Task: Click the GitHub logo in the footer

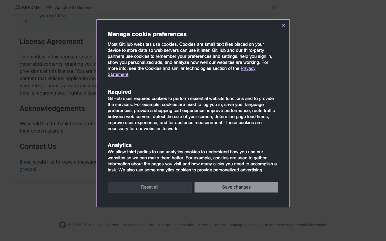Action: [x=62, y=225]
